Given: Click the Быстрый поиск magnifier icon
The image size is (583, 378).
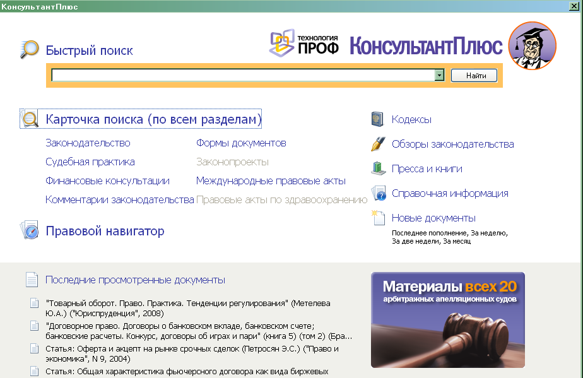Looking at the screenshot, I should [x=30, y=49].
